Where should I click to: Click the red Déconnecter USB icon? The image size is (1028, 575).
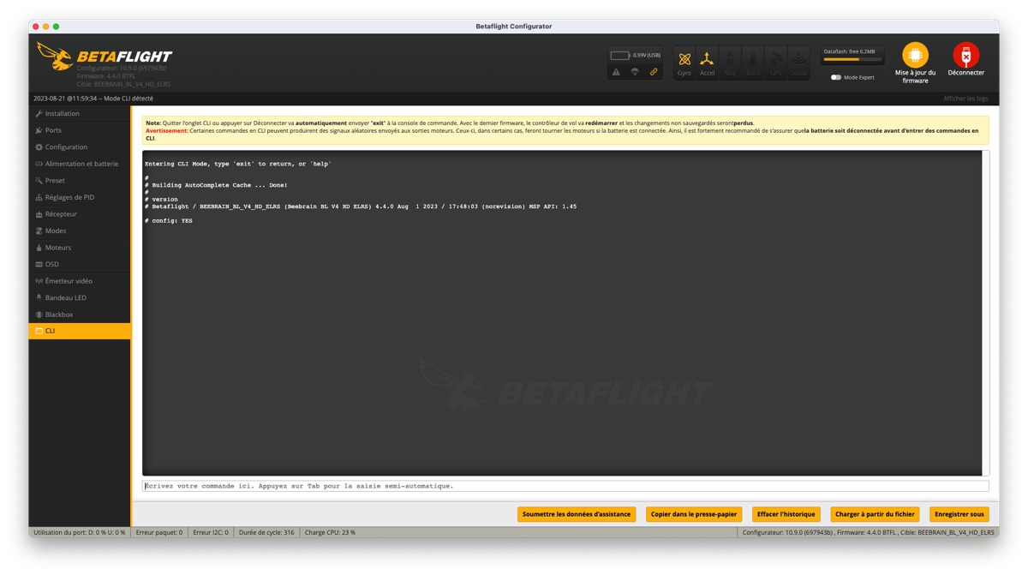(965, 55)
